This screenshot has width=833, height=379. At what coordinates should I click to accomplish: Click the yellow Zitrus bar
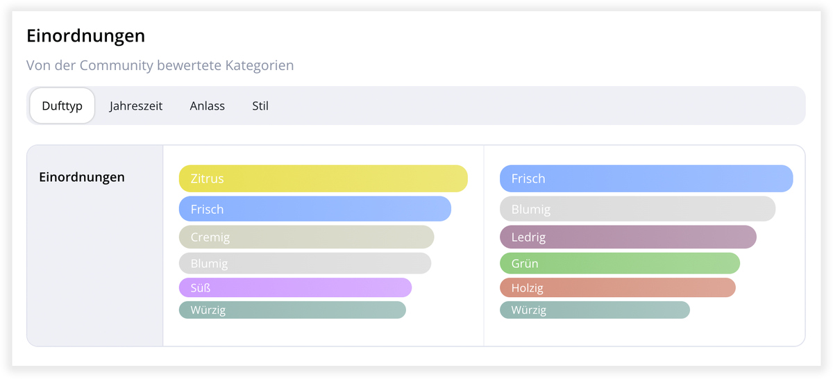(323, 178)
